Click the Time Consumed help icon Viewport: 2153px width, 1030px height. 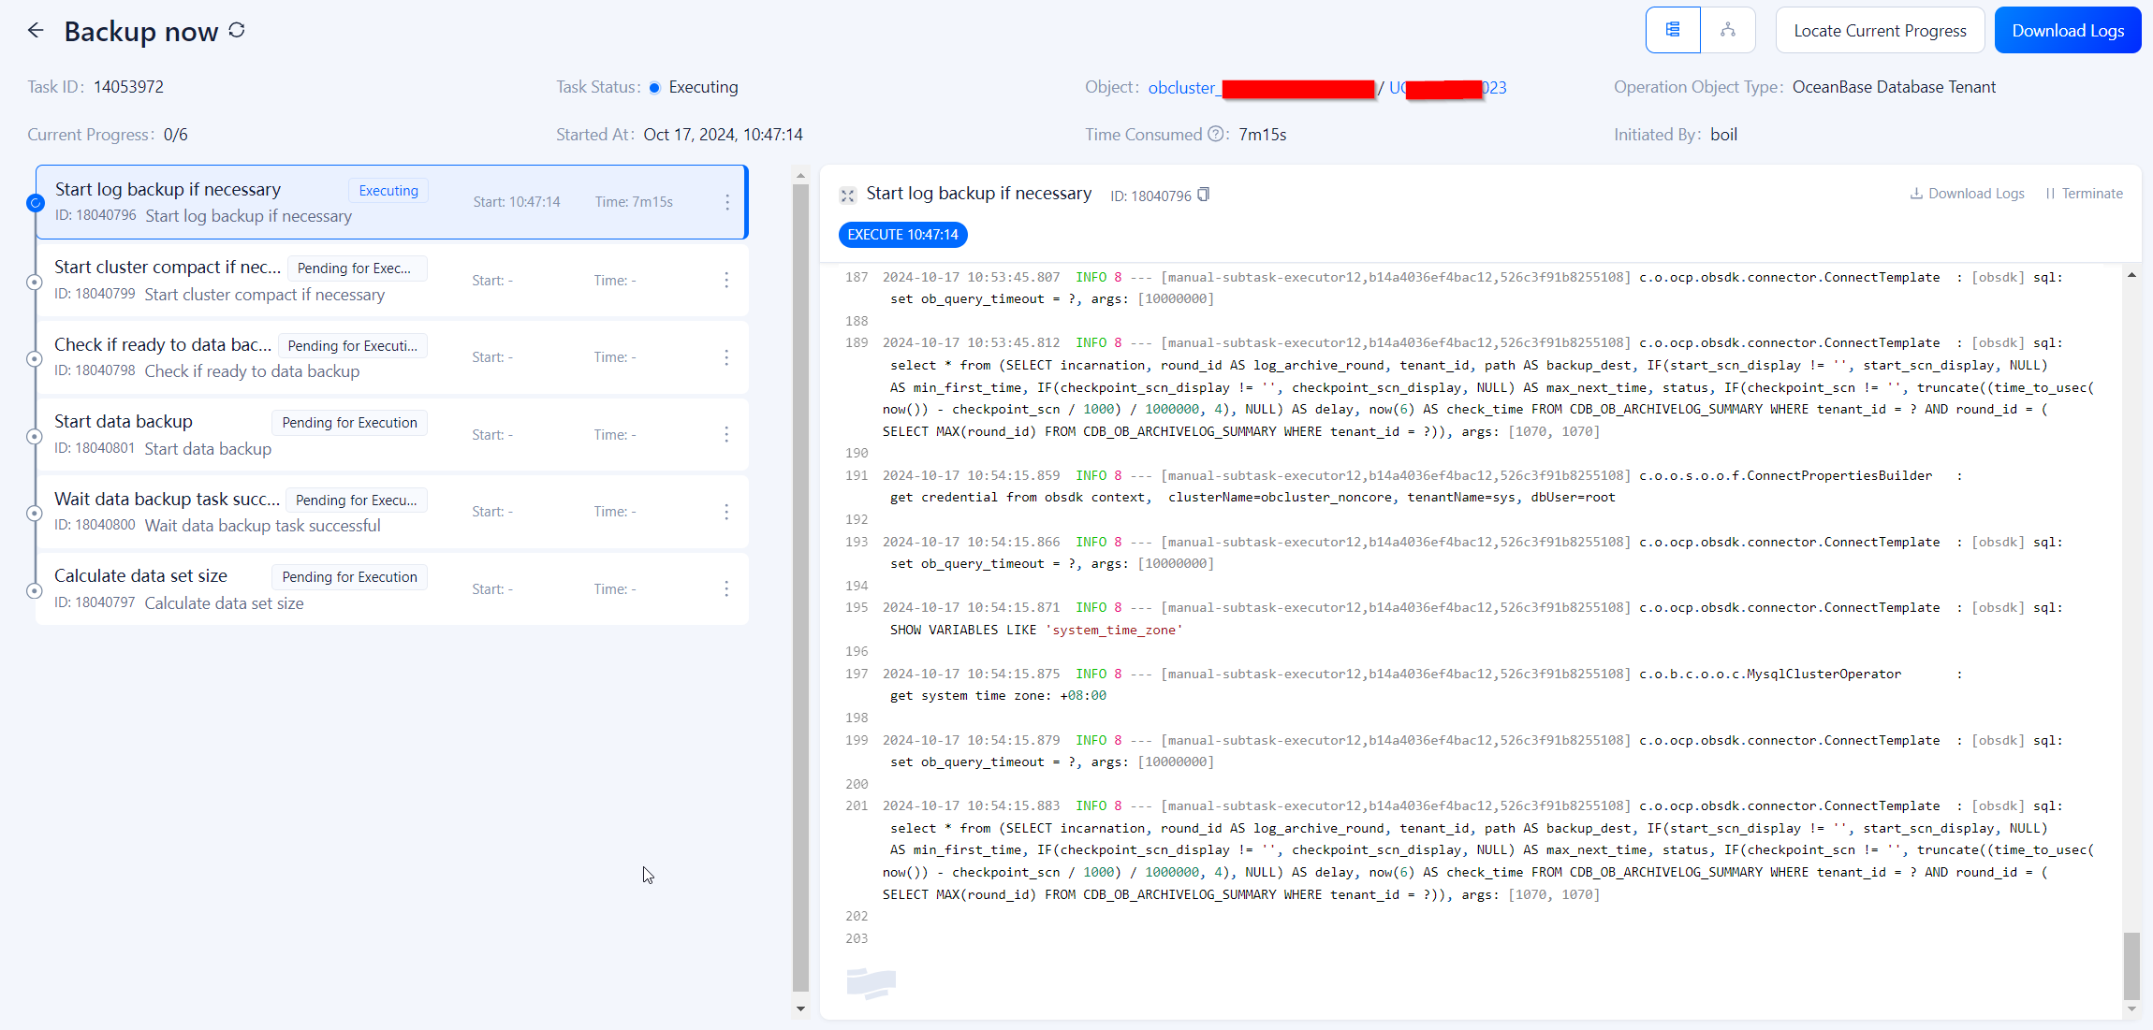(1216, 134)
